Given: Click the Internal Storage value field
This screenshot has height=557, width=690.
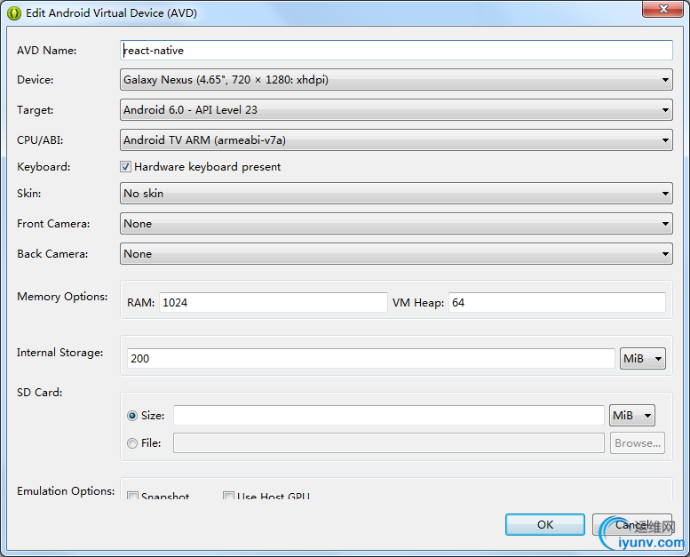Looking at the screenshot, I should (370, 358).
